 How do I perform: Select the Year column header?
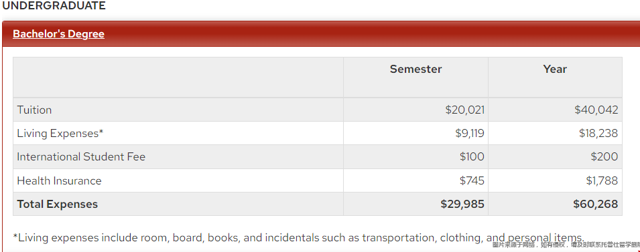555,69
